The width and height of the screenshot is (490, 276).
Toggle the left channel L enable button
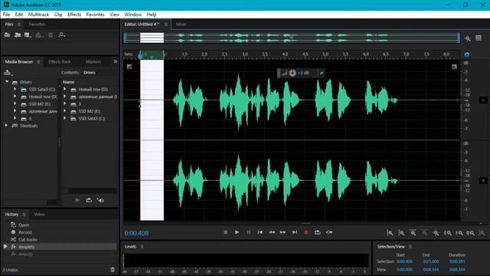click(x=483, y=100)
